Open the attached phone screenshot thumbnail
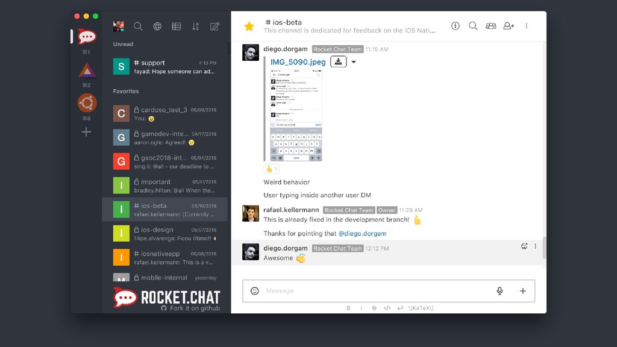 pos(296,115)
